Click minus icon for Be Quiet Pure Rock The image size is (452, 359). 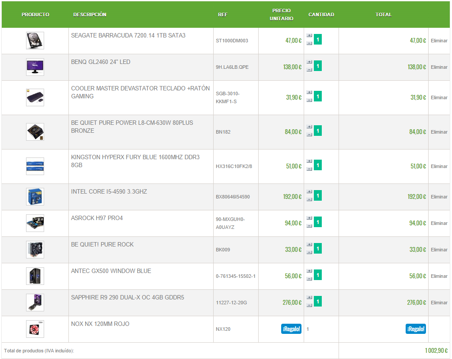point(309,252)
